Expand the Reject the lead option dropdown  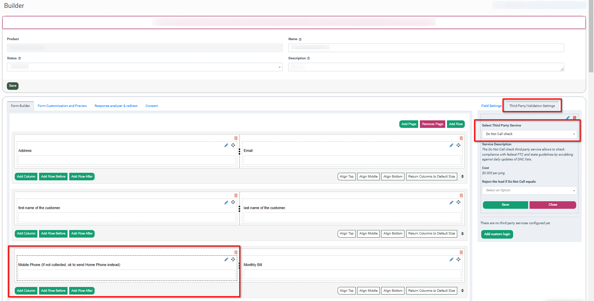529,190
